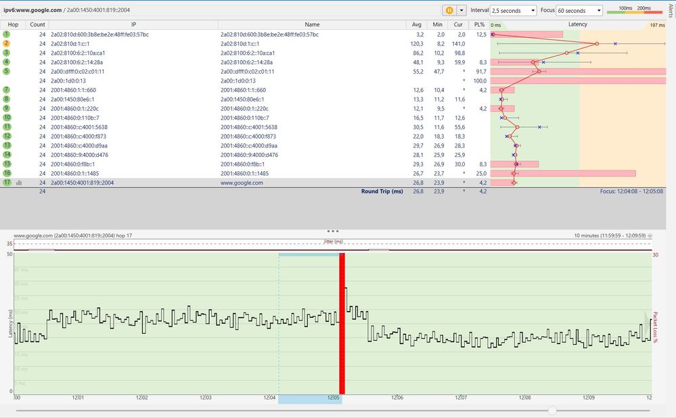Screen dimensions: 676x418
Task: Select hop 14 circle icon
Action: (7, 155)
